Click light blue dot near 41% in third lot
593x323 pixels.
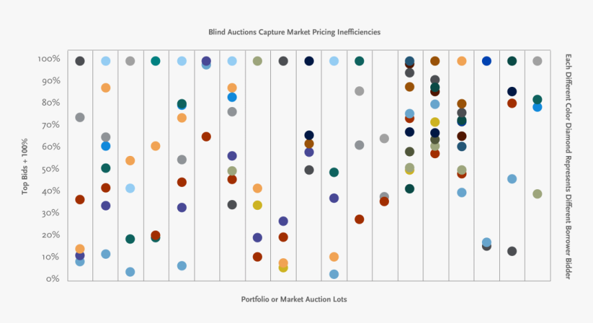(x=130, y=188)
